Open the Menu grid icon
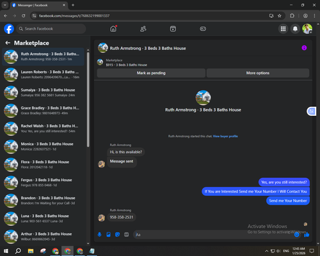 (x=283, y=29)
